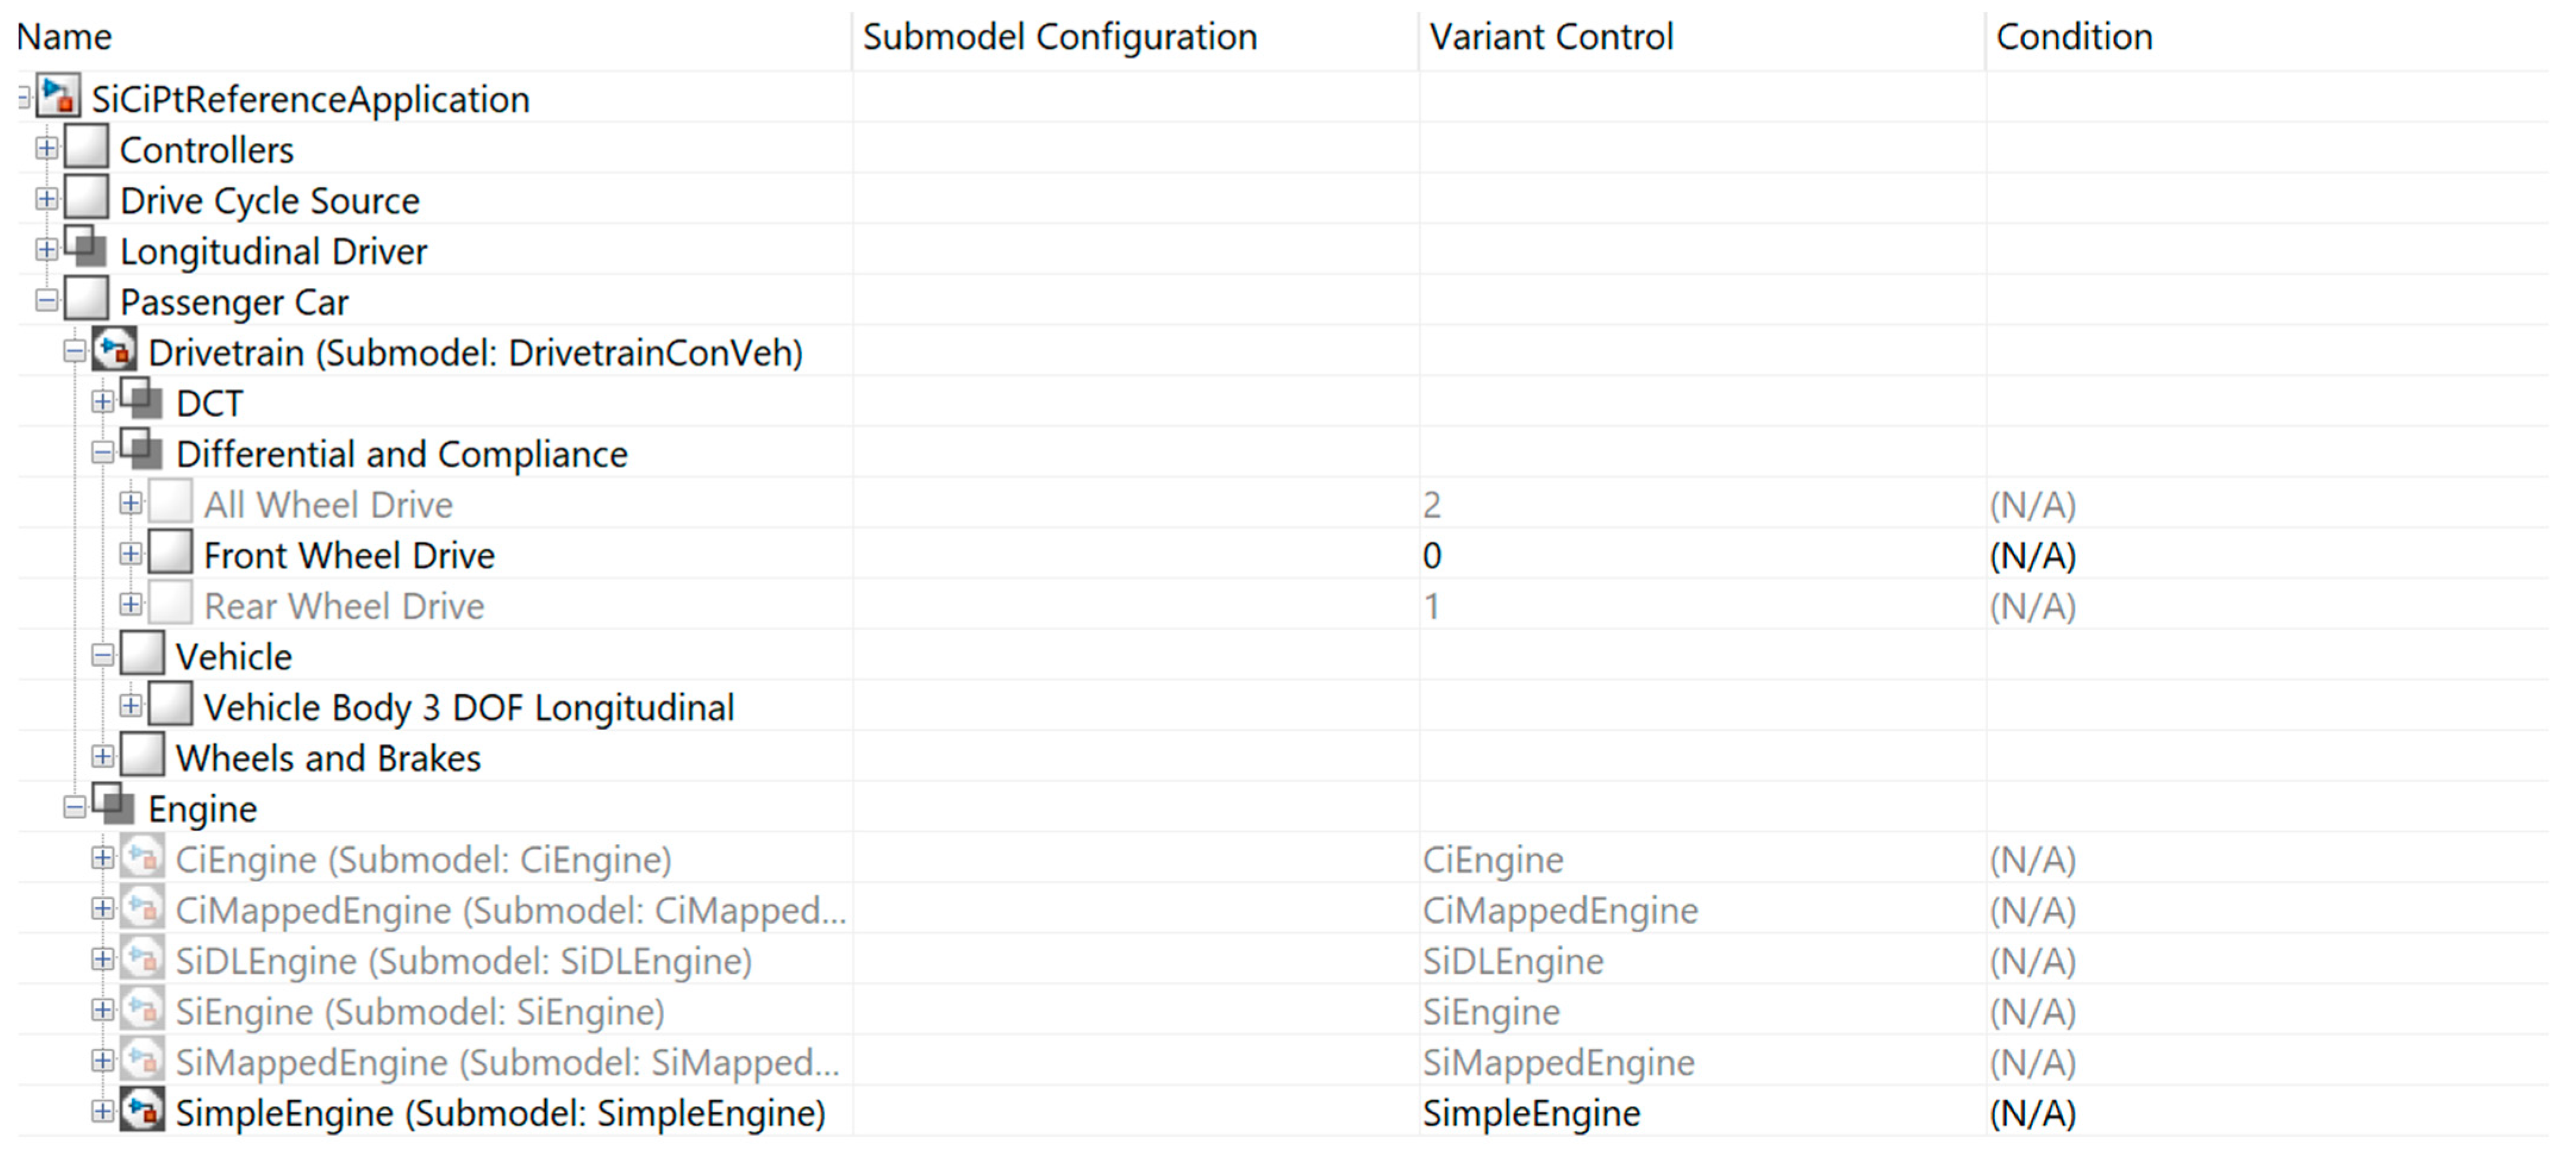Click the Controllers subsystem block icon
The image size is (2576, 1157).
pos(86,149)
